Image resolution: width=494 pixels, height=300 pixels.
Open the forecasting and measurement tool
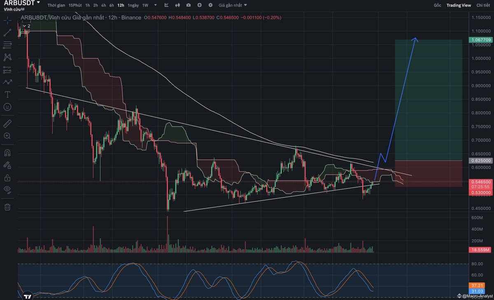(x=7, y=70)
